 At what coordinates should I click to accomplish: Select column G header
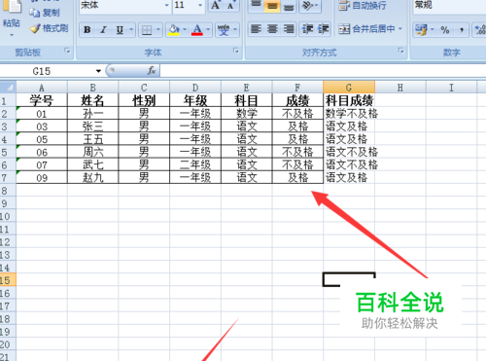point(349,88)
